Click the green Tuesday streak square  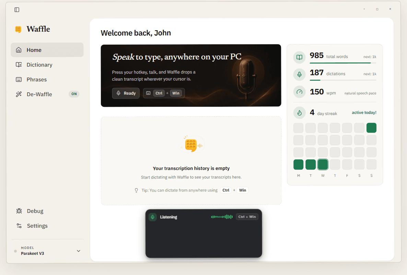point(311,164)
